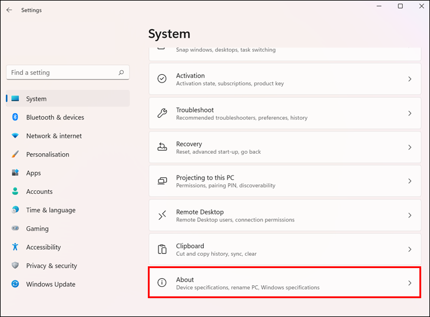Screen dimensions: 430x317
Task: Open Remote Desktop using its chevron
Action: 410,215
